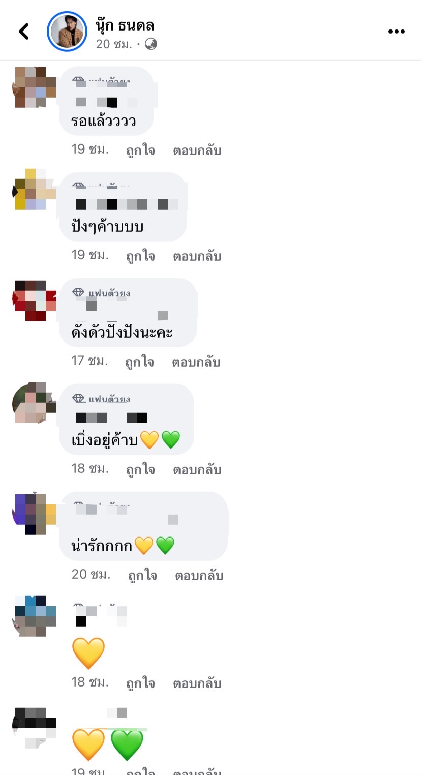Image resolution: width=421 pixels, height=775 pixels.
Task: Reply to the ดังดัวปังปังนะคะ comment
Action: click(196, 362)
